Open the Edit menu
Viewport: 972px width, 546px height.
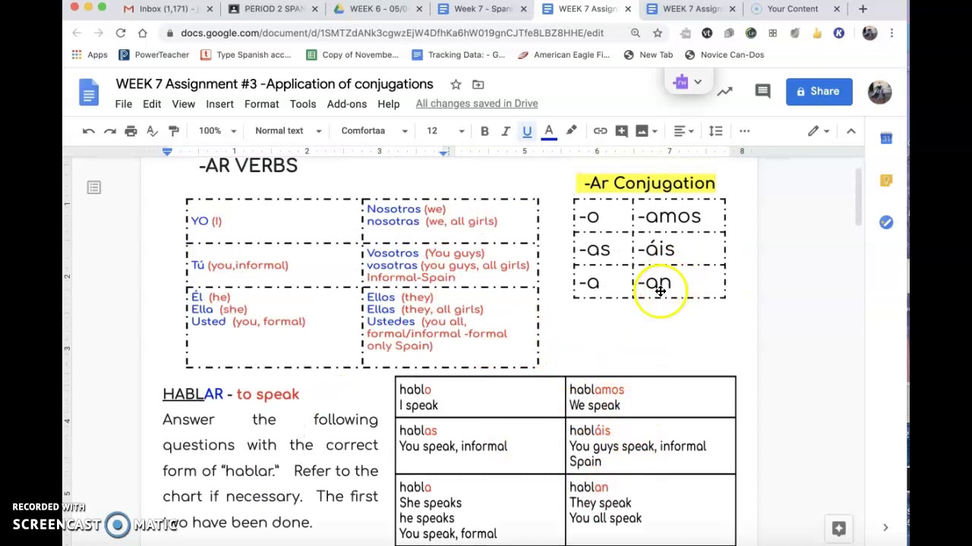152,104
